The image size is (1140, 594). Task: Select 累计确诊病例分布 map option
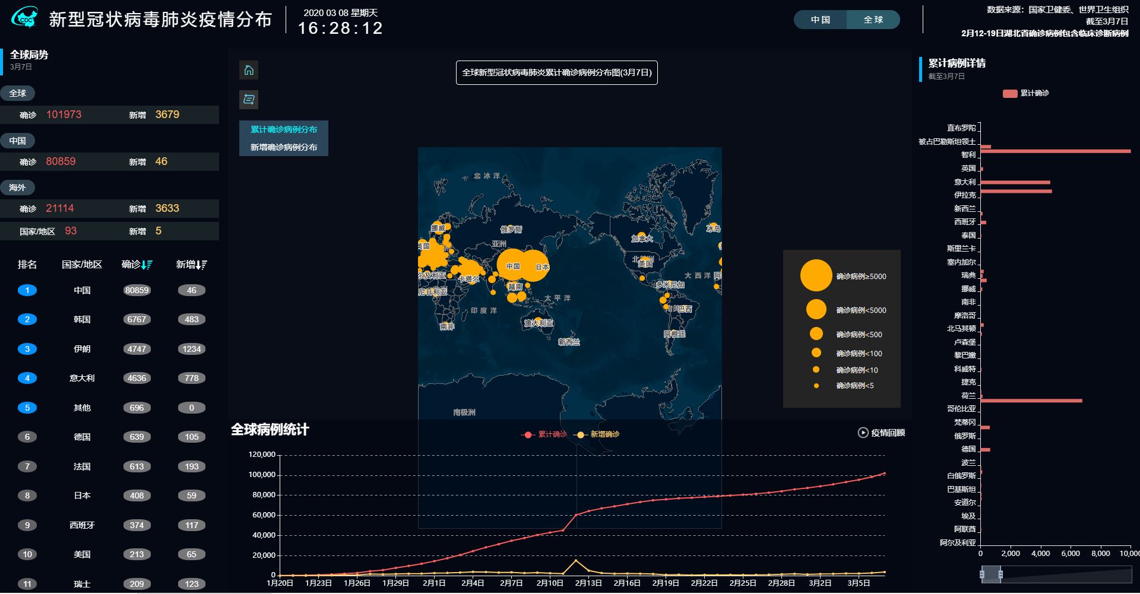(284, 129)
